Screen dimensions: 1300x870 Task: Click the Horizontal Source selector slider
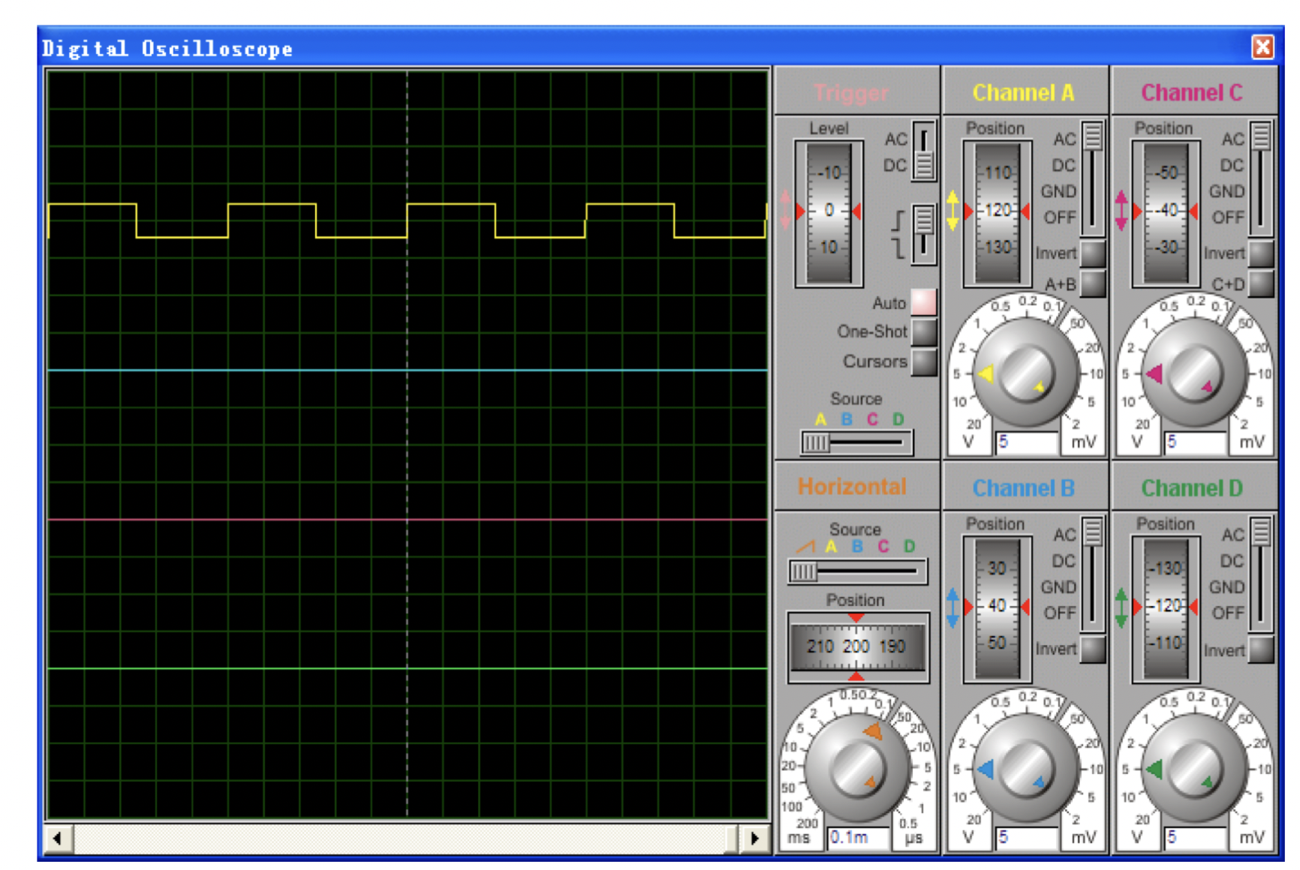(858, 572)
